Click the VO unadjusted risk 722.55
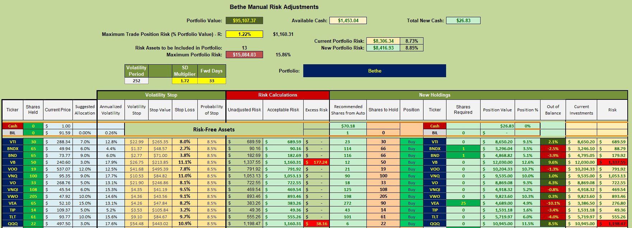The height and width of the screenshot is (228, 632). tap(244, 183)
